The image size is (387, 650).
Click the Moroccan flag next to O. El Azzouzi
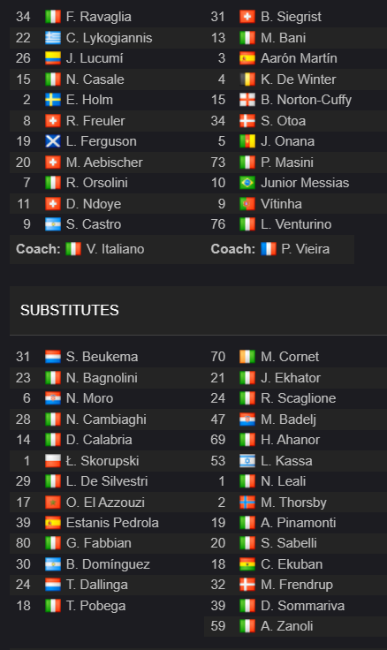coord(53,502)
